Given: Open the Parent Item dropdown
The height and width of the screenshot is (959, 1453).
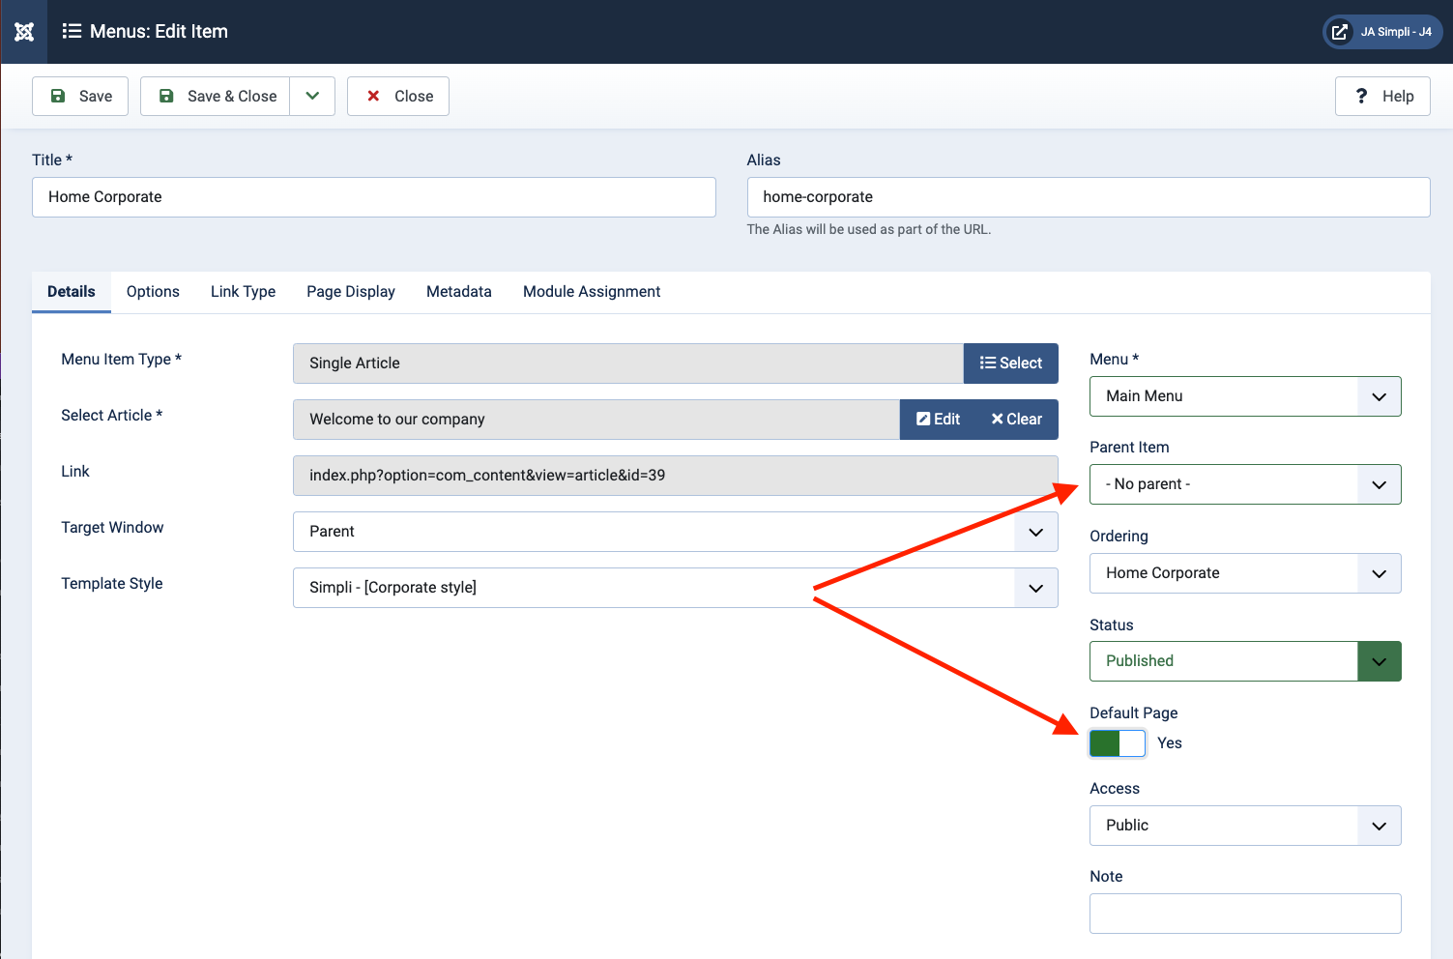Looking at the screenshot, I should (x=1244, y=484).
